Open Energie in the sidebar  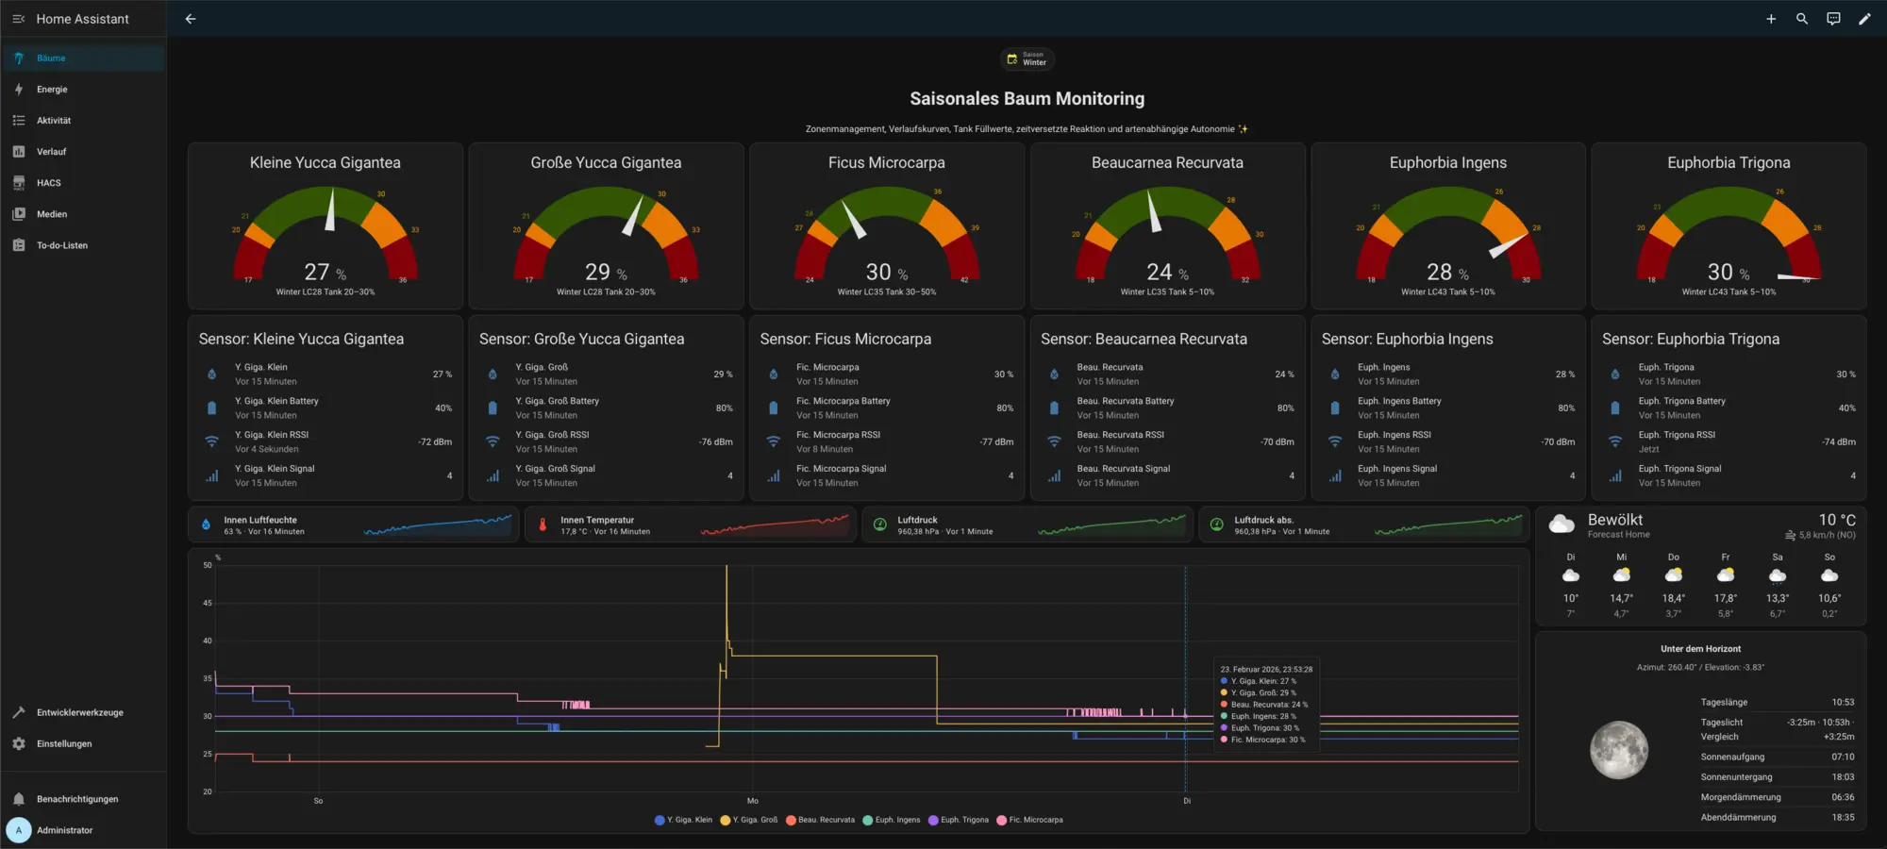pos(52,90)
